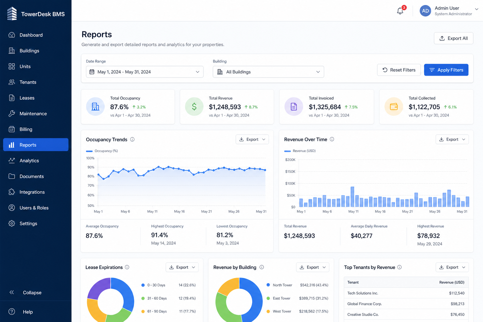
Task: Click the Creative Studio Co. row
Action: pyautogui.click(x=406, y=314)
